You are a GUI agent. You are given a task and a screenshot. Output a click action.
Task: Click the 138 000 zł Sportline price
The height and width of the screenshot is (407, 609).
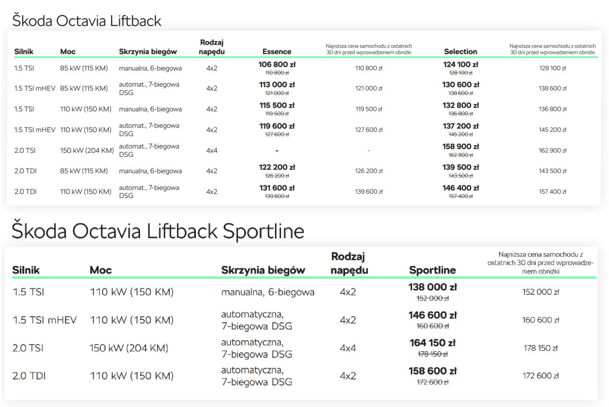pos(432,287)
